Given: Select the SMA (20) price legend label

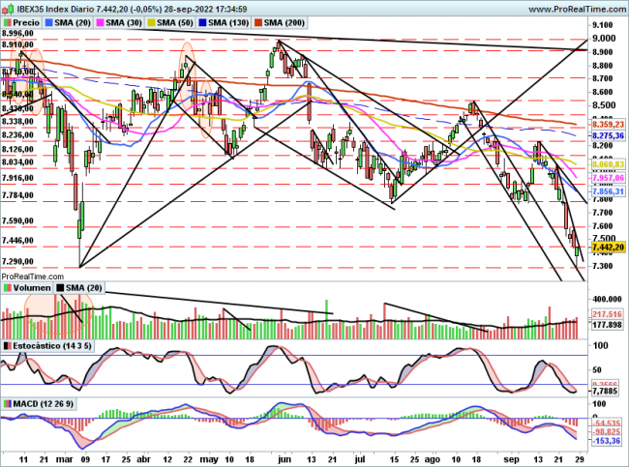Looking at the screenshot, I should pos(73,20).
